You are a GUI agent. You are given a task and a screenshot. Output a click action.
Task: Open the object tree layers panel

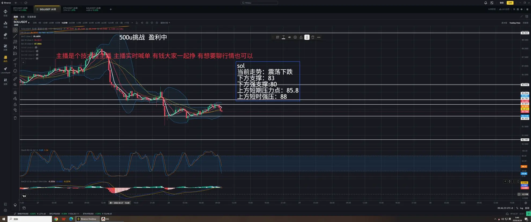[15, 205]
